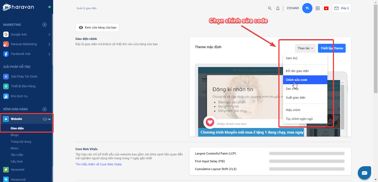Open the Facebook Ads icon
Screen dimensions: 378x182
point(6,54)
